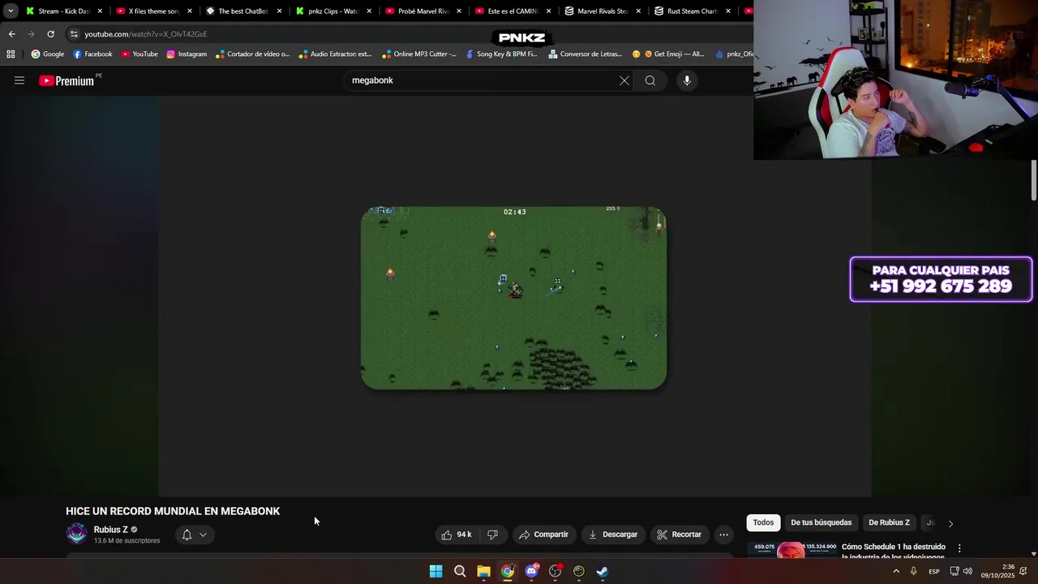Switch ESP keyboard language indicator
Screen dimensions: 1038x584
click(934, 571)
